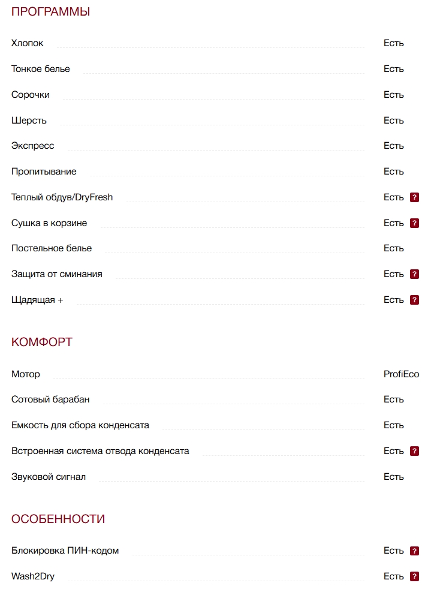Click the Шерсть program label
Viewport: 425px width, 604px height.
tap(29, 121)
